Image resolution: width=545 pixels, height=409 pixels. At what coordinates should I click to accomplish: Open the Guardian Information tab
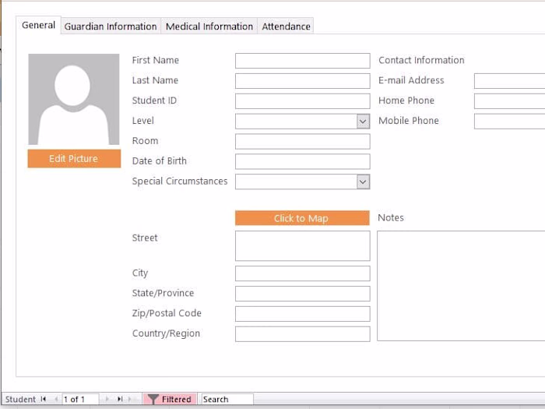111,26
